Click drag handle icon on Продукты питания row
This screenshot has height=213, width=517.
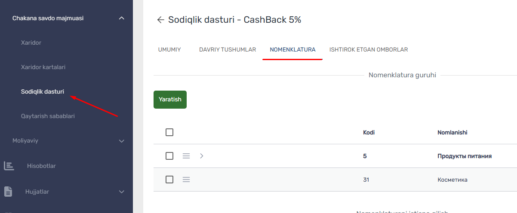pos(186,156)
